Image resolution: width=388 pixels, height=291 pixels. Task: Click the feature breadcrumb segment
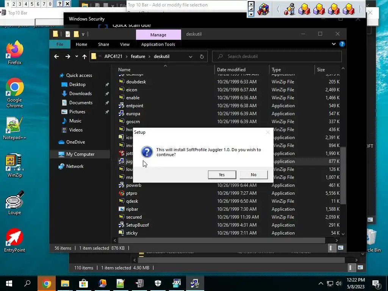pos(138,56)
